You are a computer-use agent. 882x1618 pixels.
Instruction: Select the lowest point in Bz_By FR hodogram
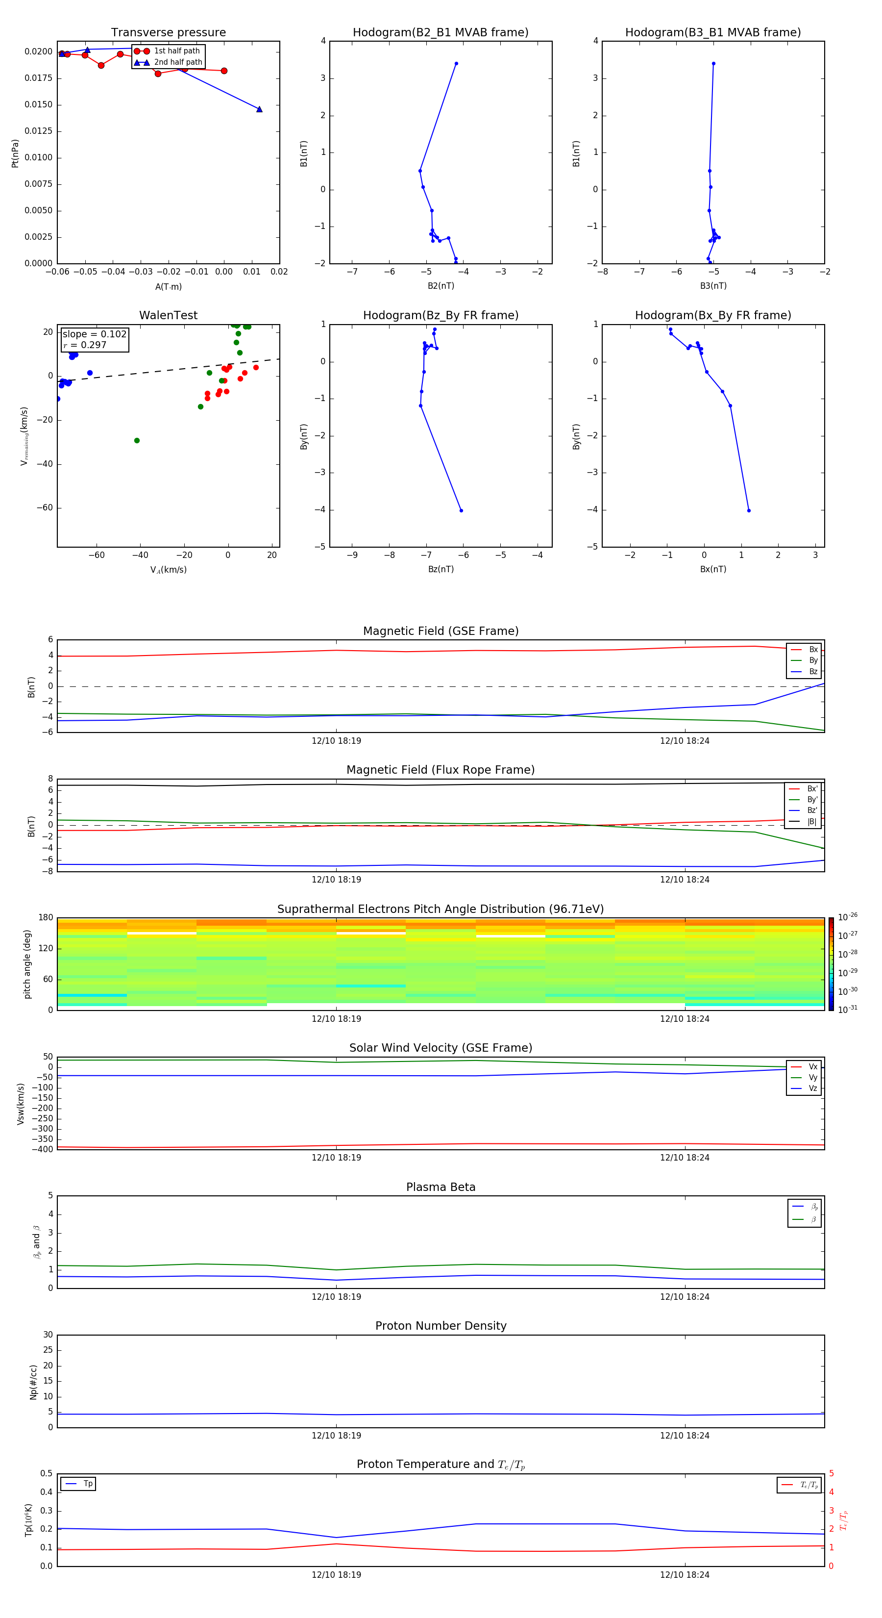(461, 510)
